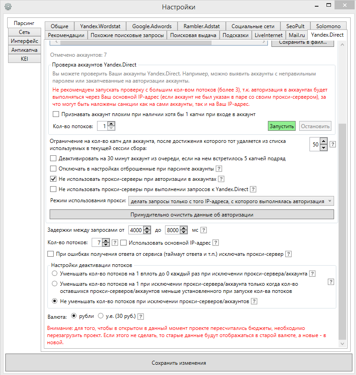Switch to Google.Adwords tab
The width and height of the screenshot is (356, 375).
click(152, 26)
